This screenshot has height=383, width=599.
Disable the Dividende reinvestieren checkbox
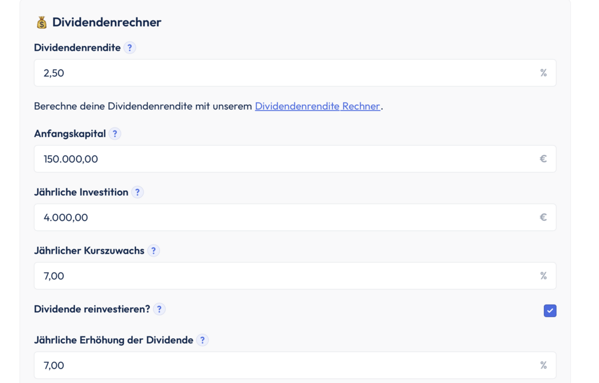pyautogui.click(x=550, y=311)
